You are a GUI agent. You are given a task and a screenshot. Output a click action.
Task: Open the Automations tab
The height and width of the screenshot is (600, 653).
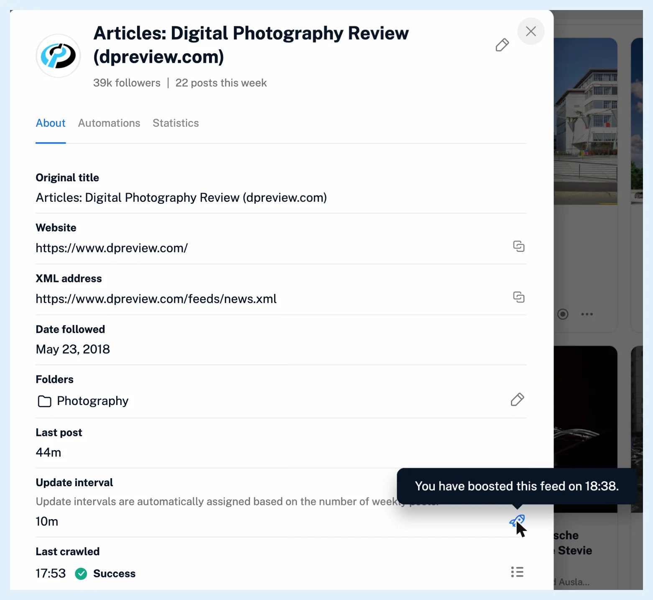coord(109,123)
